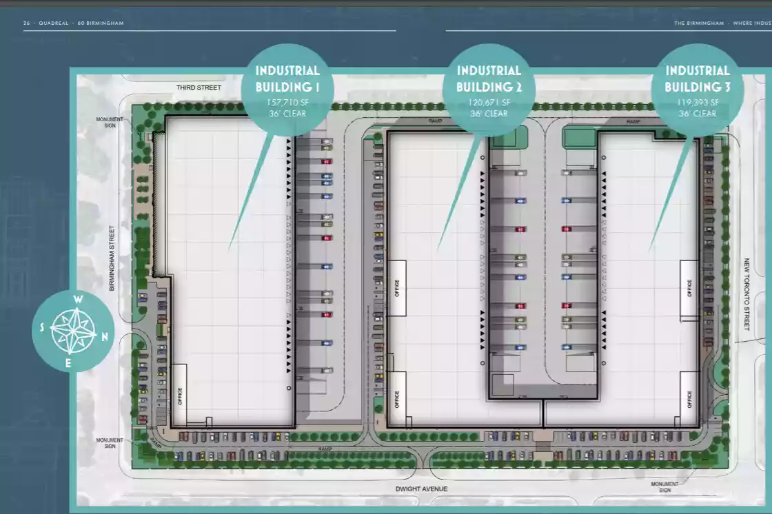Click the Ramp label above Building 3
The height and width of the screenshot is (514, 772).
(633, 121)
